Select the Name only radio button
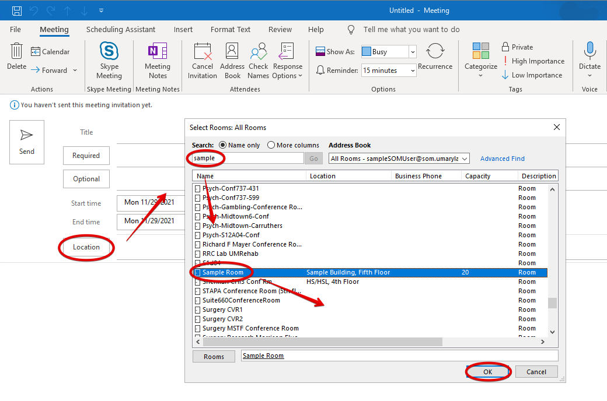The height and width of the screenshot is (401, 607). pos(222,145)
